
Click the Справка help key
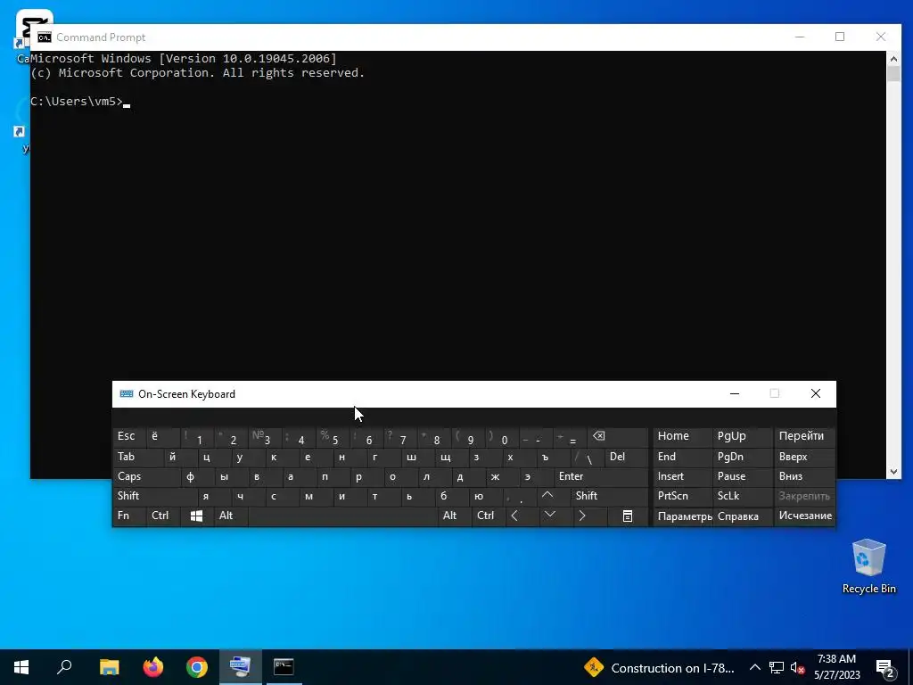(743, 516)
